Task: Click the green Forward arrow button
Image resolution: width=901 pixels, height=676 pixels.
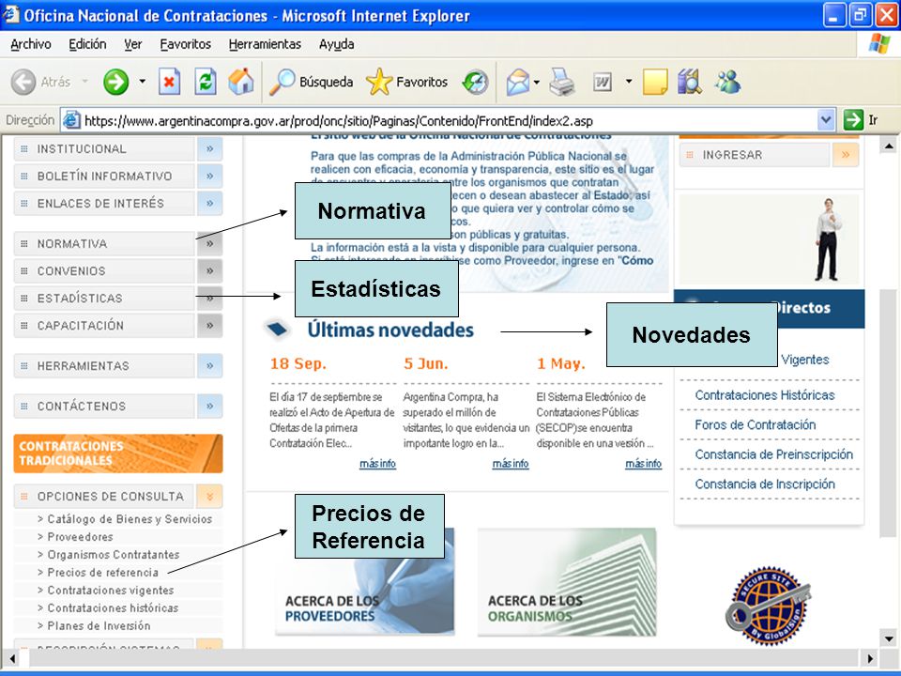Action: [115, 83]
